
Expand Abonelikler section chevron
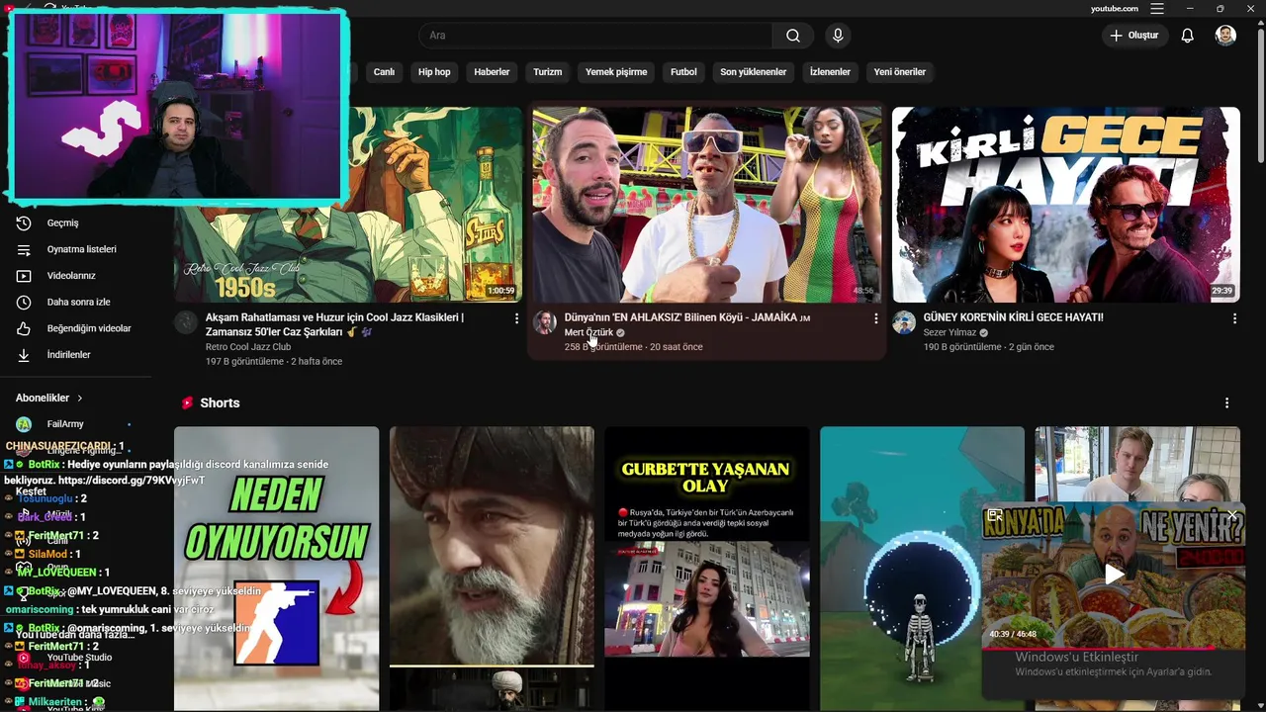tap(80, 398)
